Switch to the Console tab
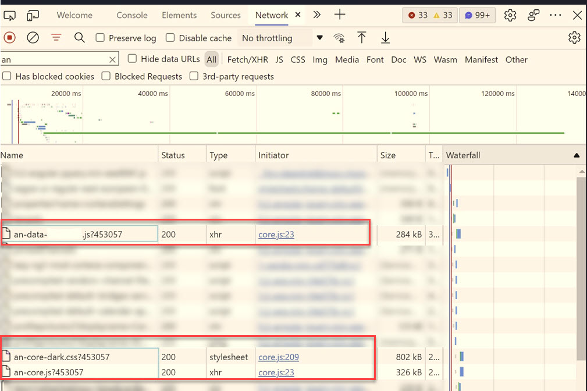 (x=132, y=15)
